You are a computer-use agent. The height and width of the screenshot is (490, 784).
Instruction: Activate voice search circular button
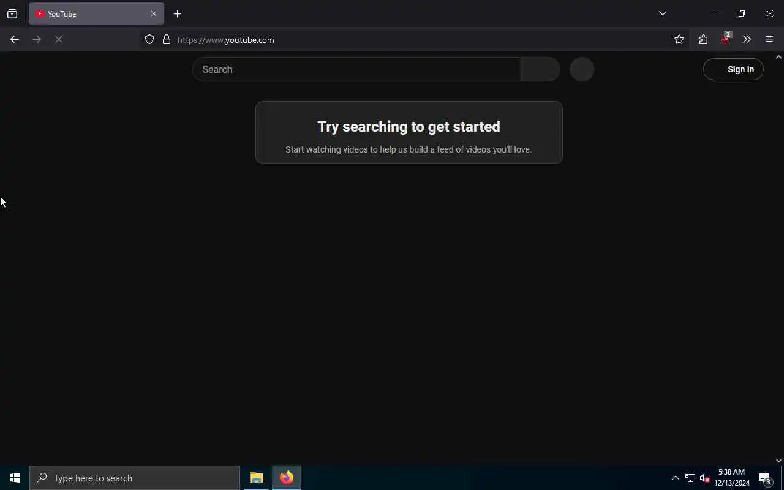pyautogui.click(x=582, y=69)
